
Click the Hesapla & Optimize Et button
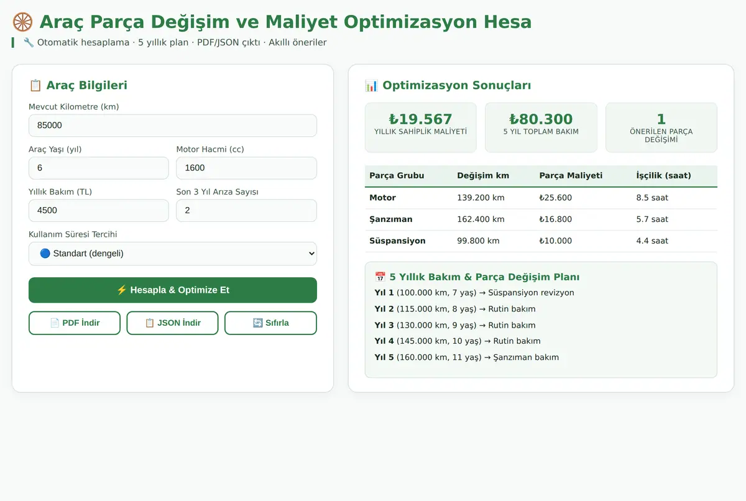(x=173, y=290)
